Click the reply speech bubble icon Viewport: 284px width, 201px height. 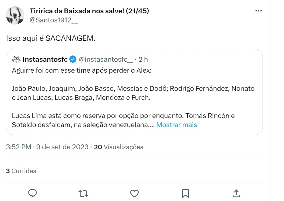(x=32, y=193)
